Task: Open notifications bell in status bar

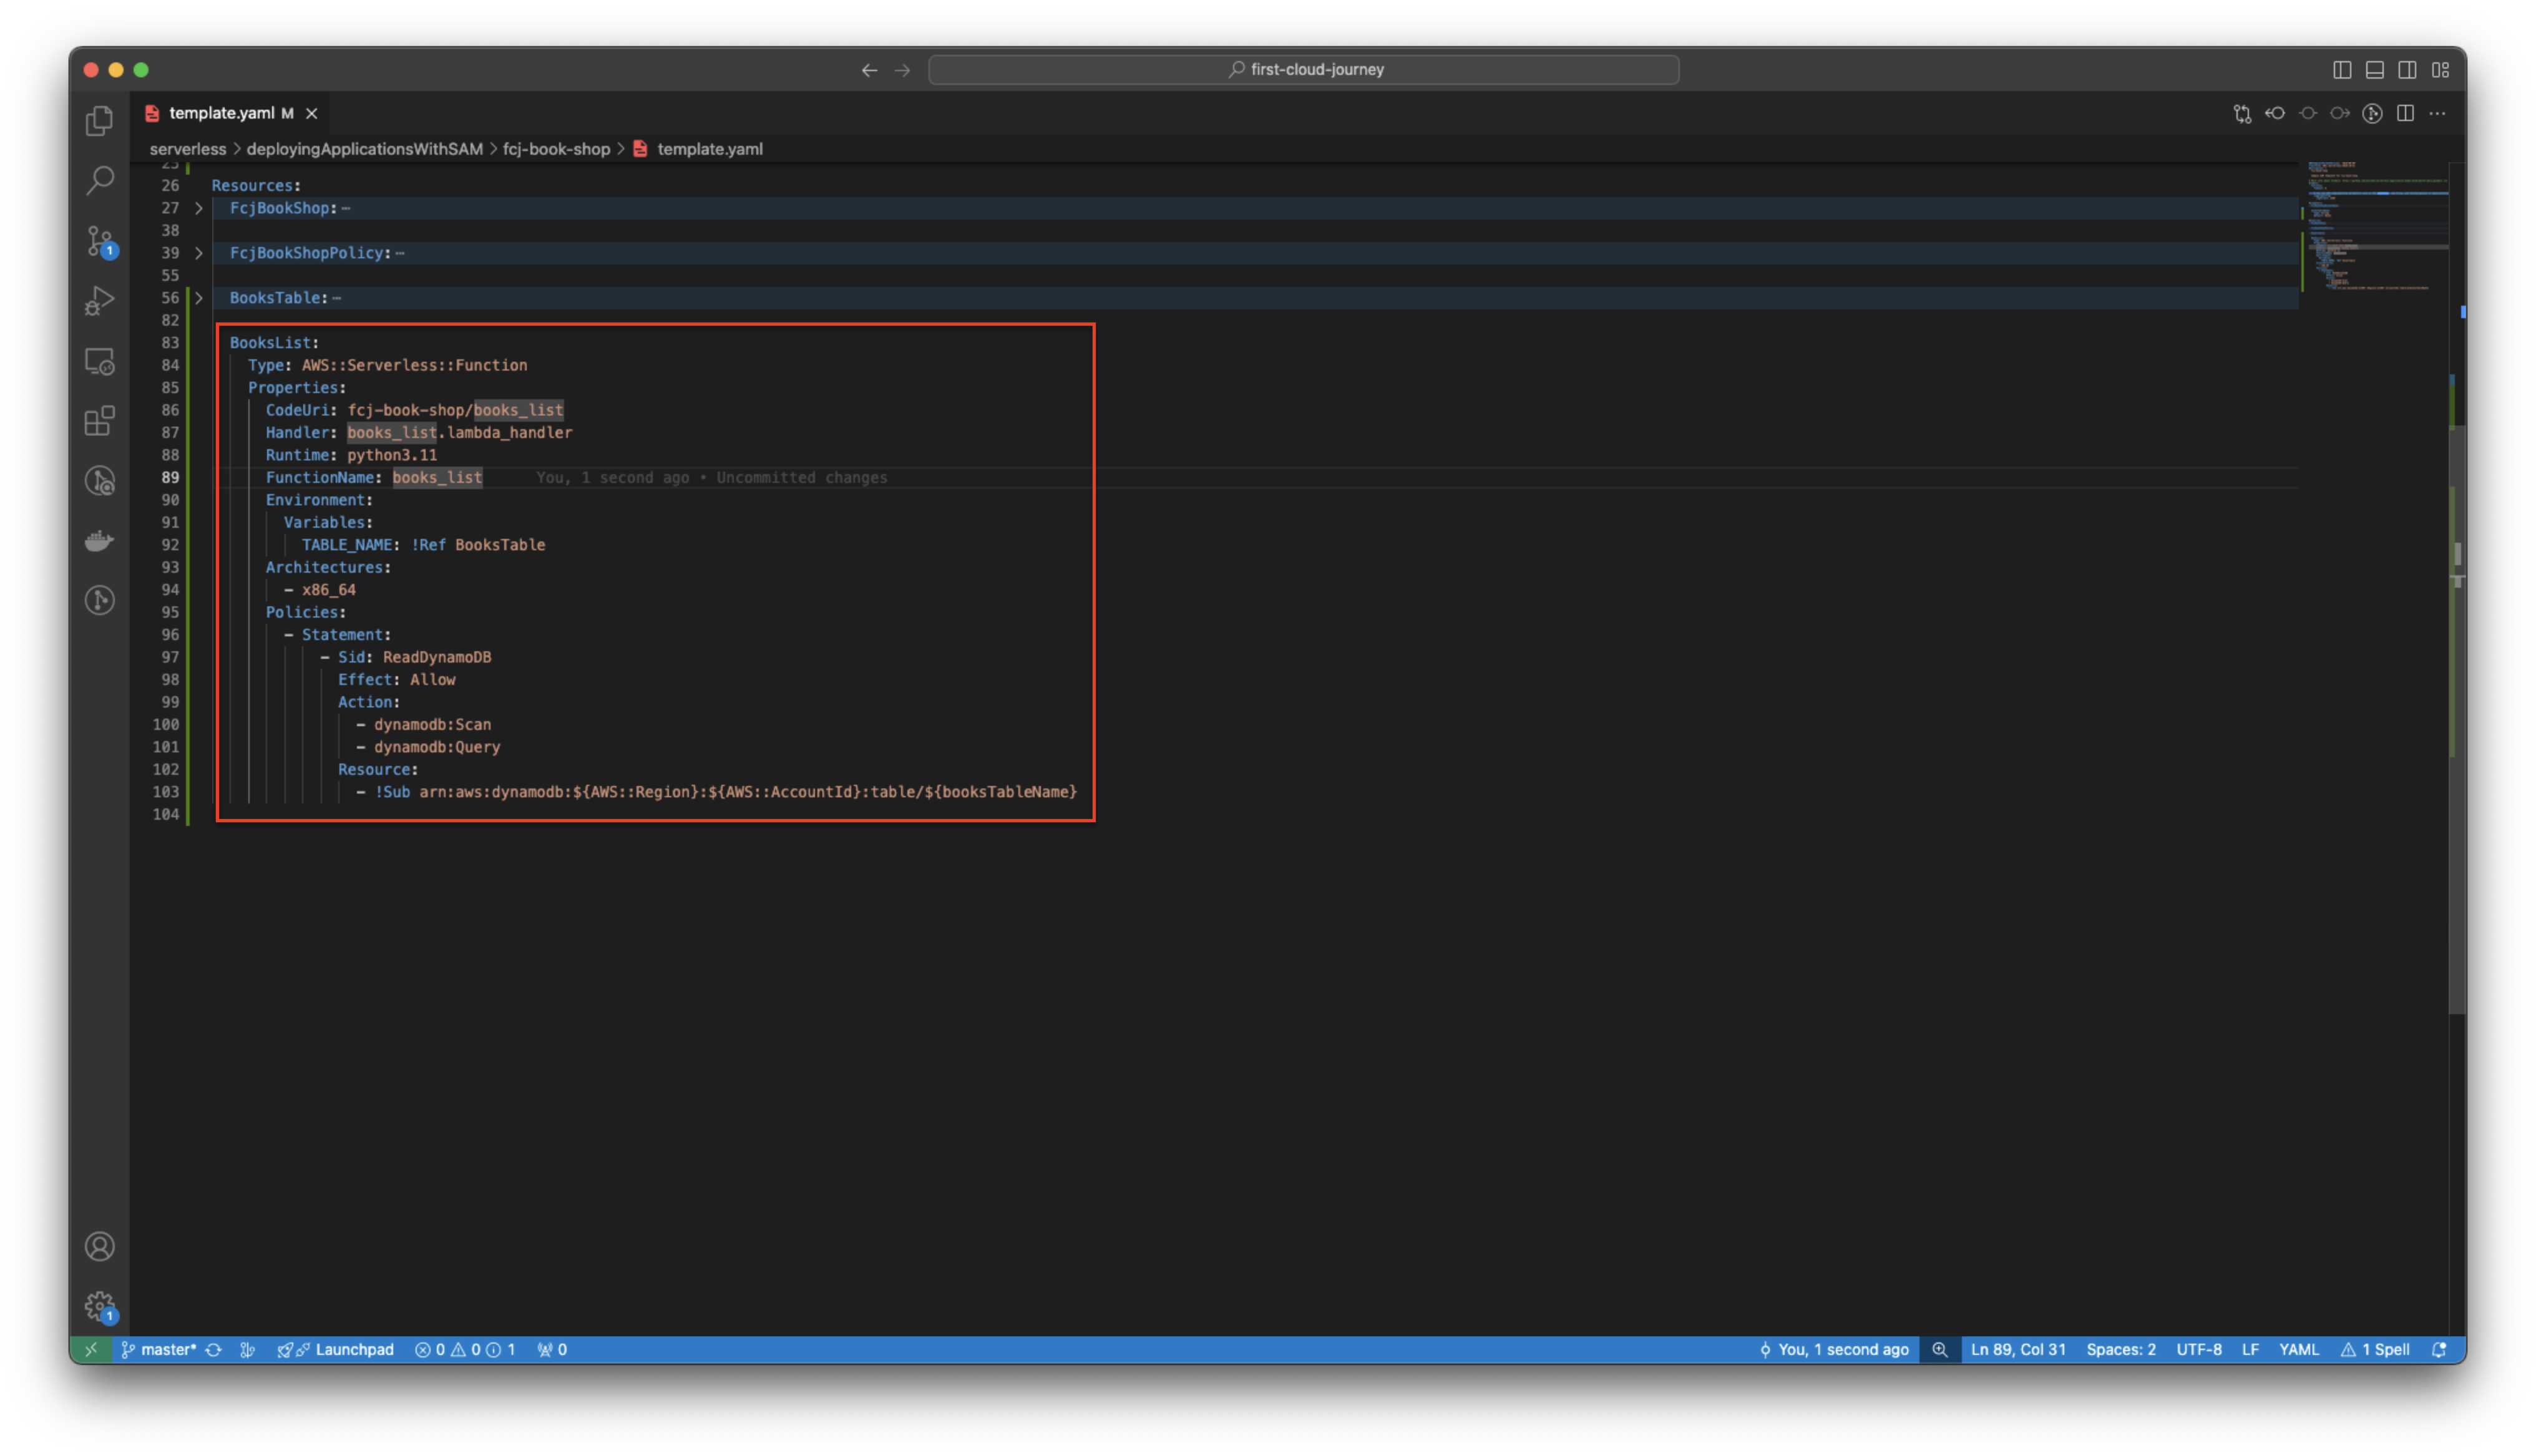Action: (2440, 1350)
